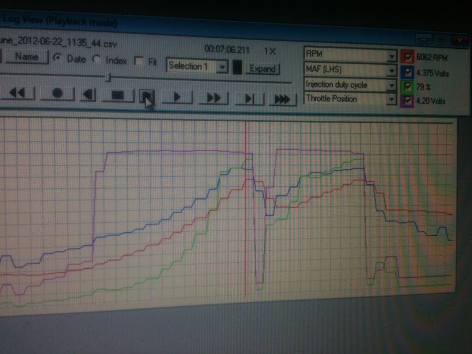
Task: Toggle the purple throttle position checkbox
Action: tap(408, 100)
